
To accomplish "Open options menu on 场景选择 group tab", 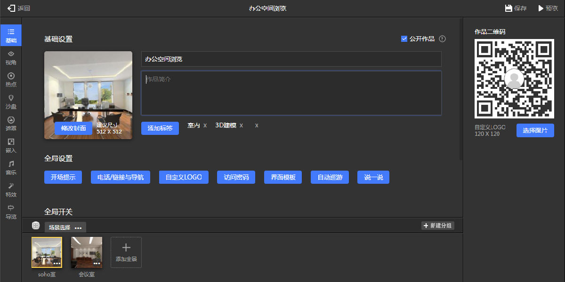I will 78,228.
